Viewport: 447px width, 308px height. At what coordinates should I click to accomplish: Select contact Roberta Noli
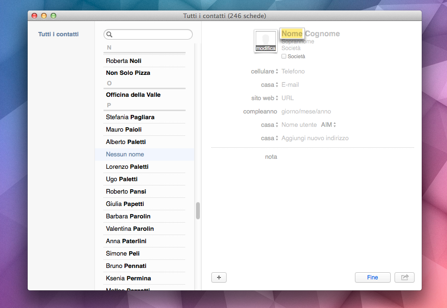(124, 61)
